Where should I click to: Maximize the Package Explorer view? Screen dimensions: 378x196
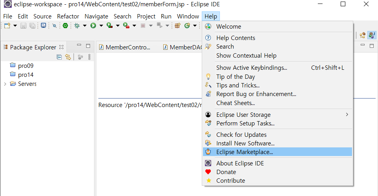click(x=88, y=45)
